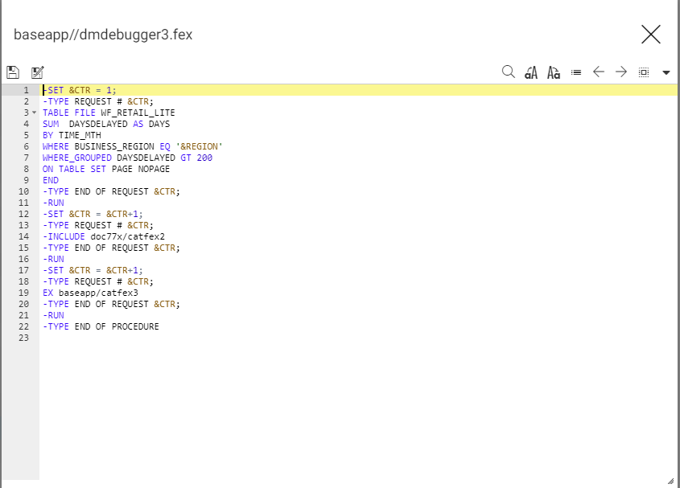Click "WHERE_GROUPED" keyword on line 7
The width and height of the screenshot is (680, 488).
pos(77,158)
